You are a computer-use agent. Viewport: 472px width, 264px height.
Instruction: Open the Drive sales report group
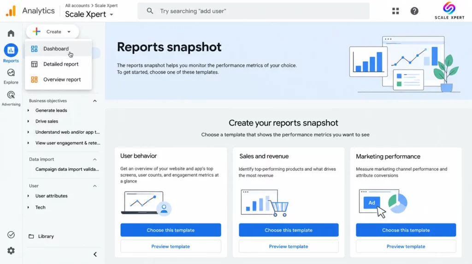point(47,121)
